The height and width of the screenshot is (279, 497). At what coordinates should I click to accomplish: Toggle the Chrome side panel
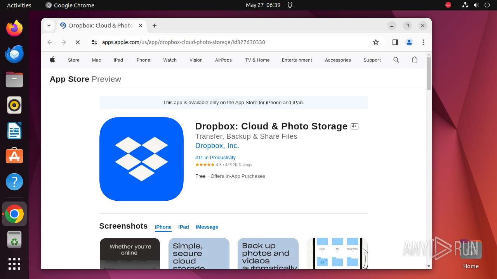[x=395, y=42]
